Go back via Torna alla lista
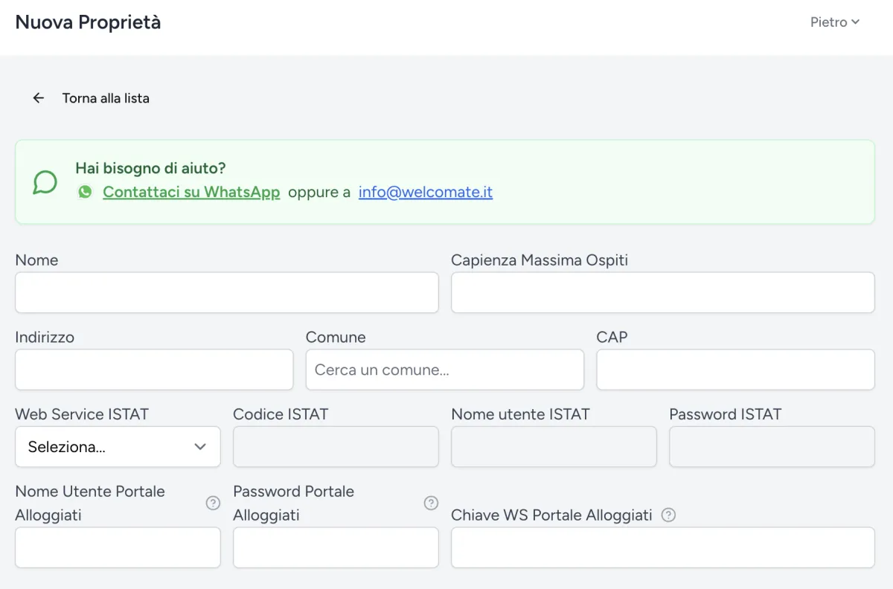The height and width of the screenshot is (589, 893). click(106, 98)
